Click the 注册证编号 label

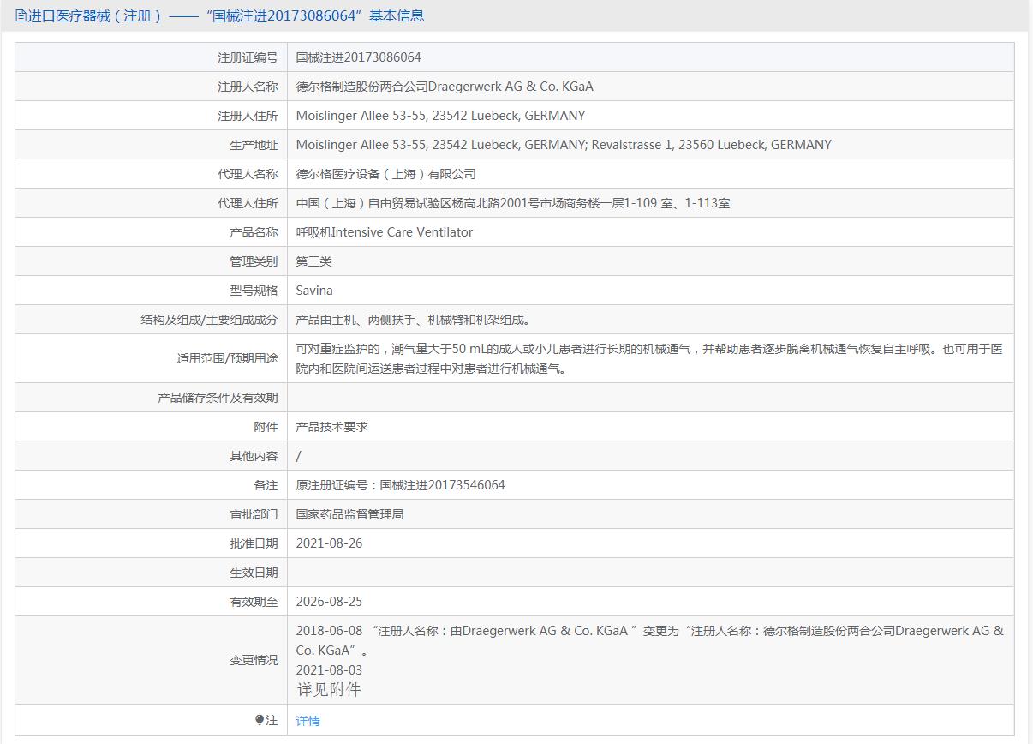[248, 57]
